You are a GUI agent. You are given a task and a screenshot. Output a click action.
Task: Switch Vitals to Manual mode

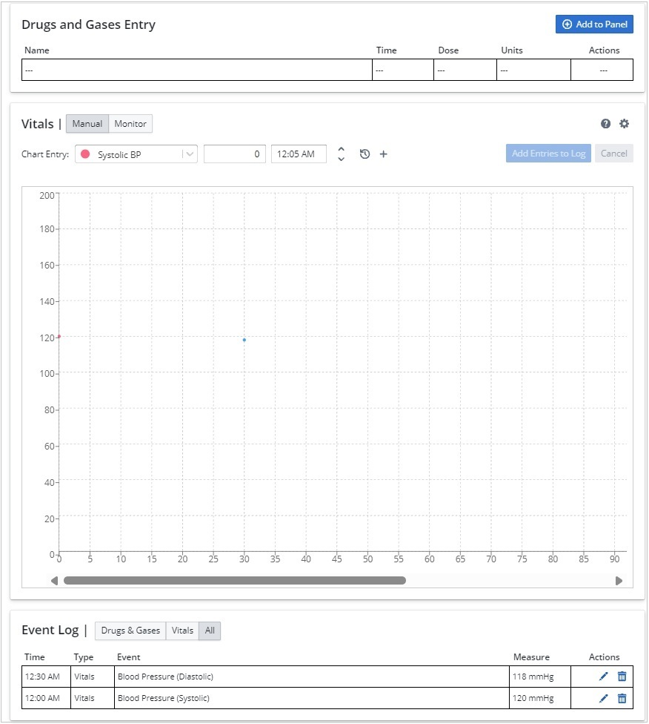click(87, 124)
